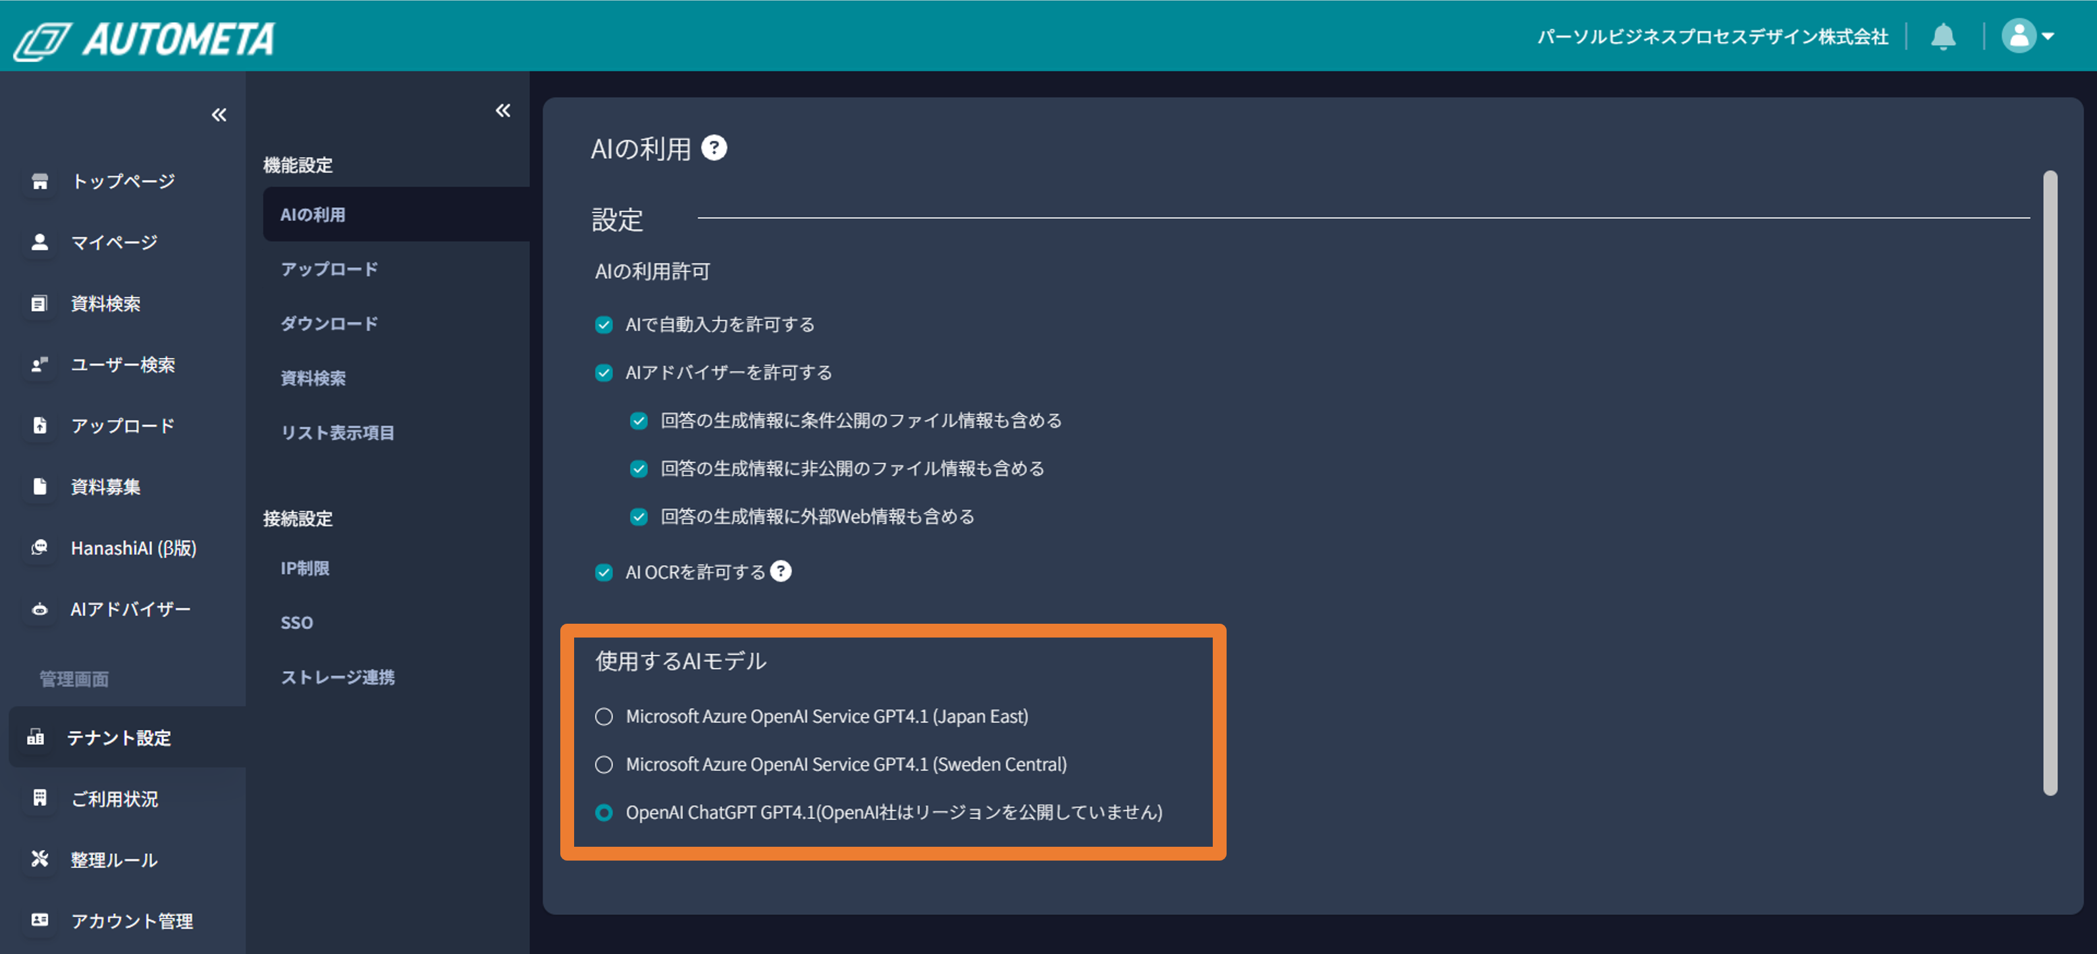The image size is (2097, 954).
Task: Collapse the settings submenu panel
Action: point(503,111)
